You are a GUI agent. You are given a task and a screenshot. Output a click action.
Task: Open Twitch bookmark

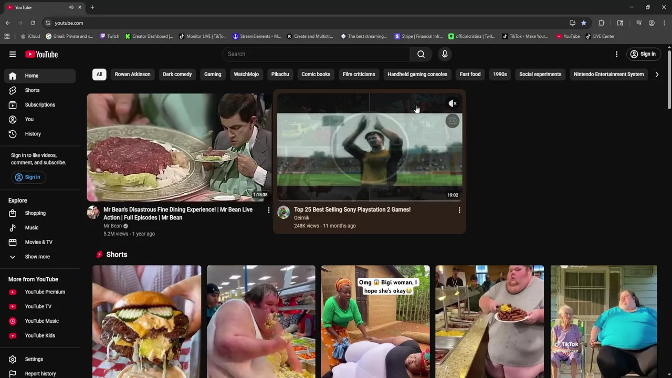pos(110,36)
